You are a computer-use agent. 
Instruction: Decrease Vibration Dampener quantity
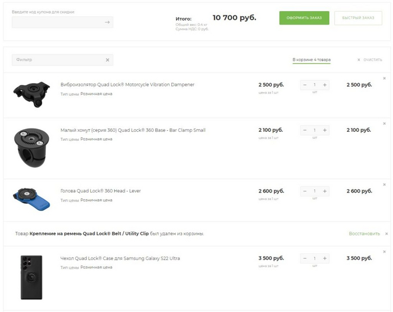(305, 85)
